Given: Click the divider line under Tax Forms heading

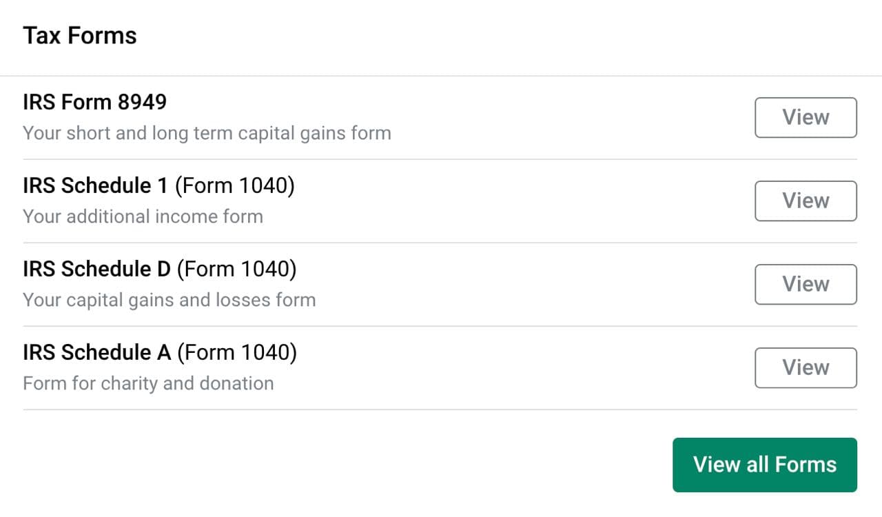Looking at the screenshot, I should 441,76.
